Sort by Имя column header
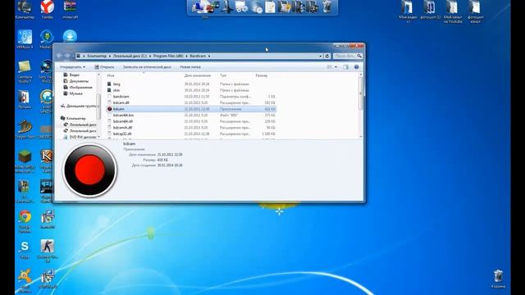This screenshot has height=295, width=525. point(111,75)
